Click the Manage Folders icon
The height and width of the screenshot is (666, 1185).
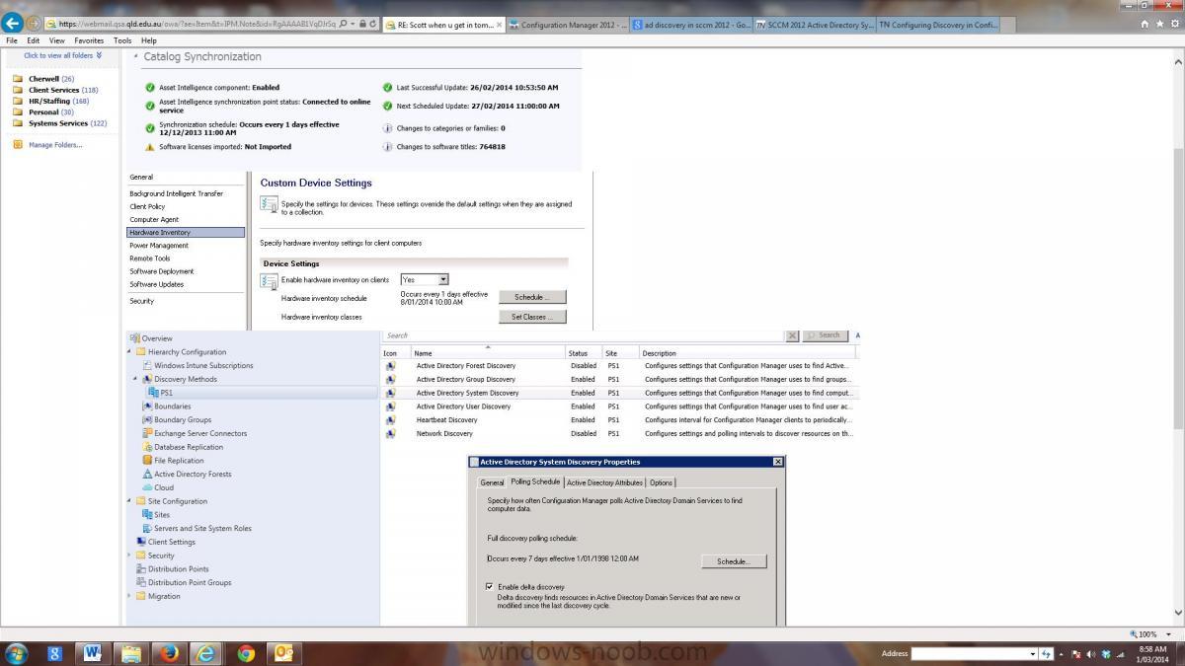(18, 145)
